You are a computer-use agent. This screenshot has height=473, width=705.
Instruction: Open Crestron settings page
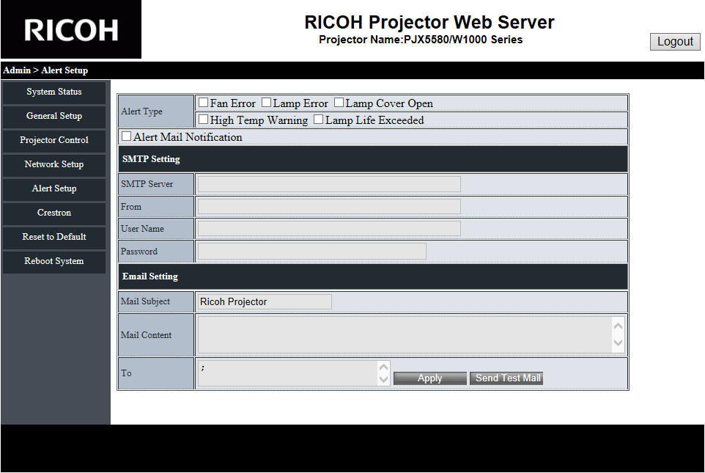[x=54, y=213]
